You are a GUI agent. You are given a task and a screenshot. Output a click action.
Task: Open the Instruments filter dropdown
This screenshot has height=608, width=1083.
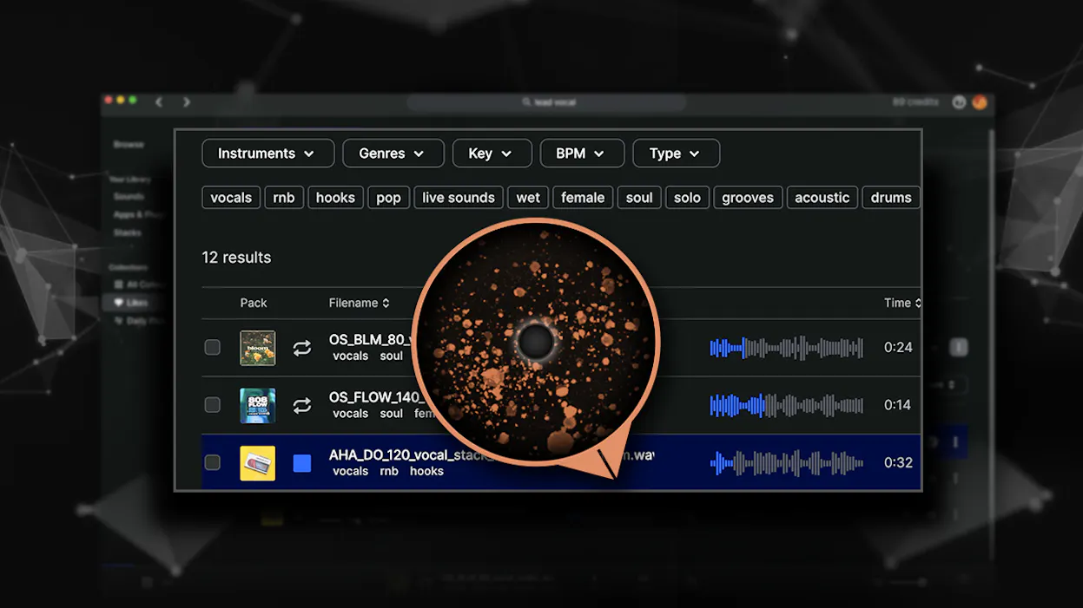click(267, 154)
